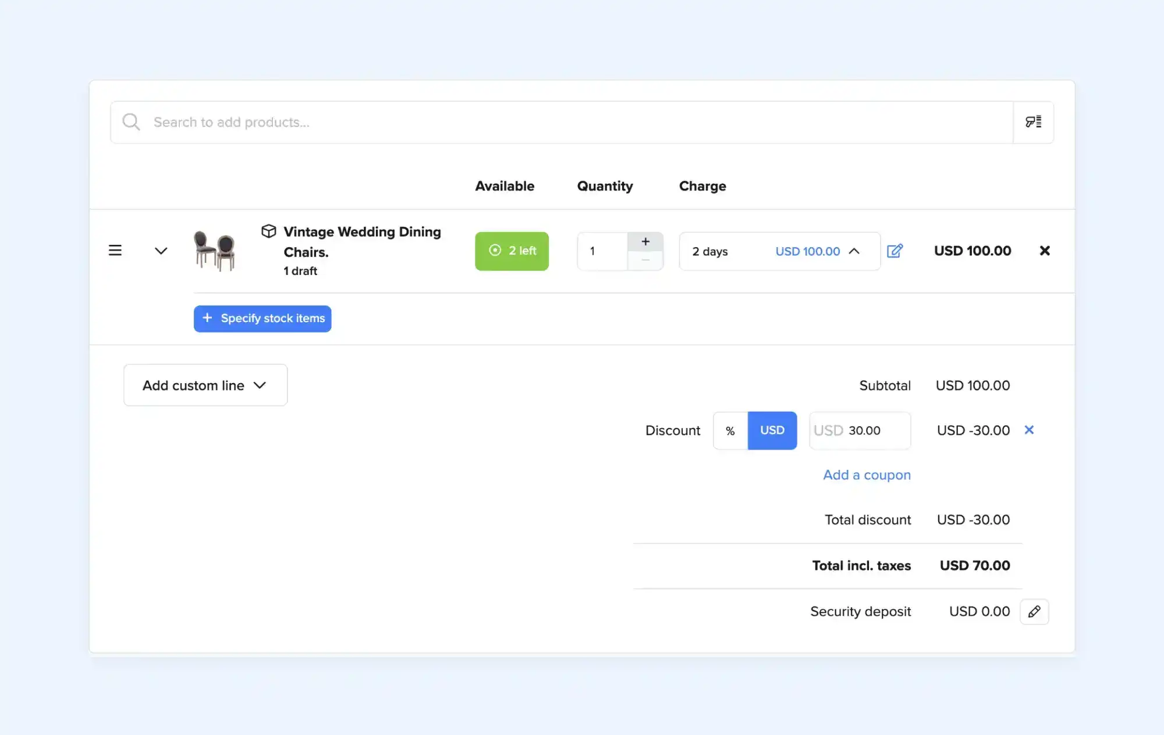
Task: Click the box icon beside the product name
Action: click(x=268, y=231)
